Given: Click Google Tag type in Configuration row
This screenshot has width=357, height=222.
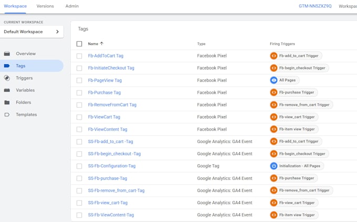Looking at the screenshot, I should point(208,166).
